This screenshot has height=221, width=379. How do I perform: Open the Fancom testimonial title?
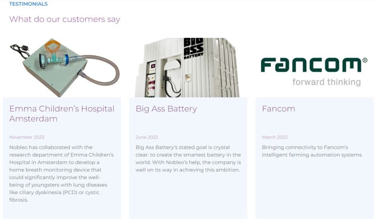[x=279, y=109]
